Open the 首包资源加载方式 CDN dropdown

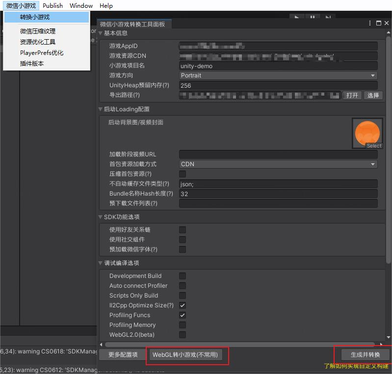[x=278, y=164]
